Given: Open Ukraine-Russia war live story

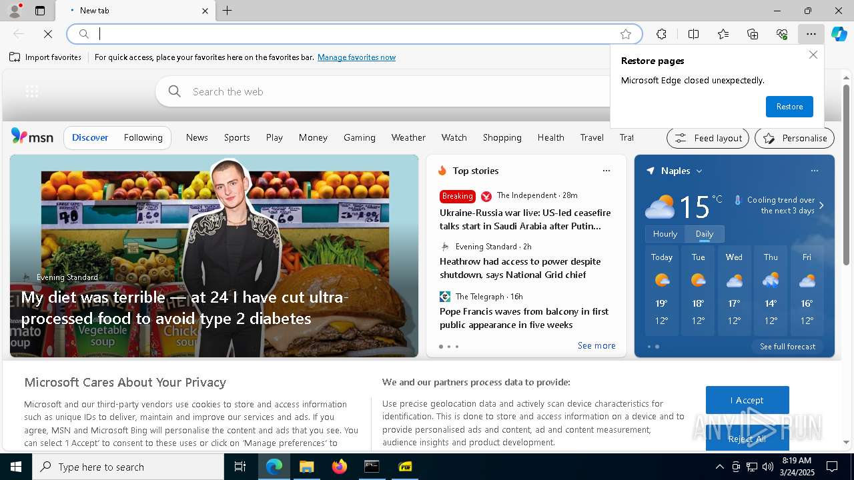Looking at the screenshot, I should 525,219.
